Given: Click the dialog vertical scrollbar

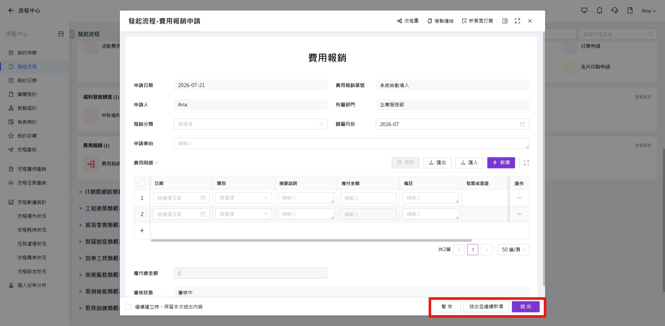Looking at the screenshot, I should [544, 159].
